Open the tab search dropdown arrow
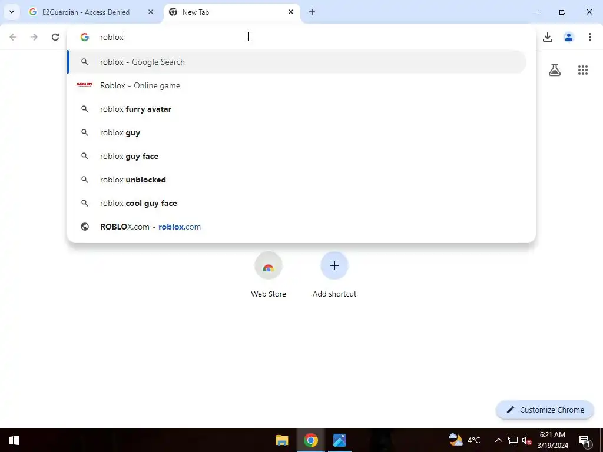 point(12,12)
